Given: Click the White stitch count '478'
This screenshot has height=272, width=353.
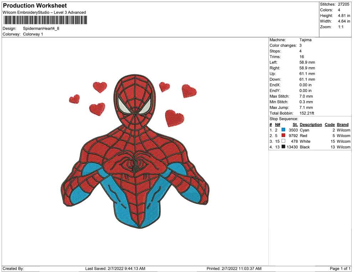Looking at the screenshot, I should (294, 141).
